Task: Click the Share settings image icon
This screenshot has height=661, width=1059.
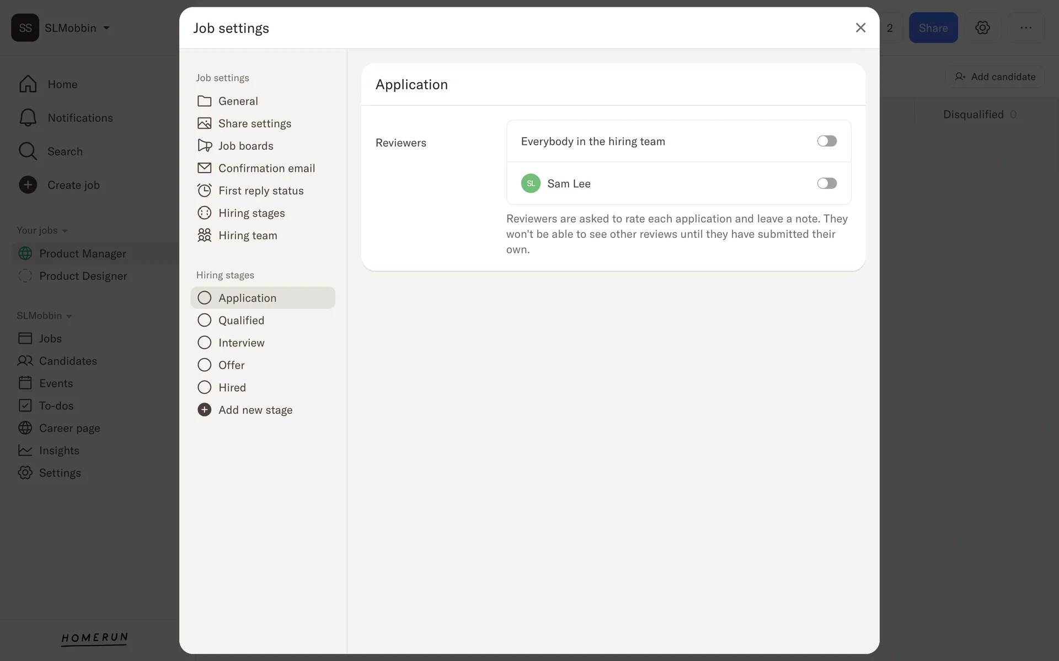Action: [204, 123]
